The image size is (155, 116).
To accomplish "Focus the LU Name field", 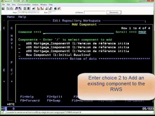I will pos(95,13).
